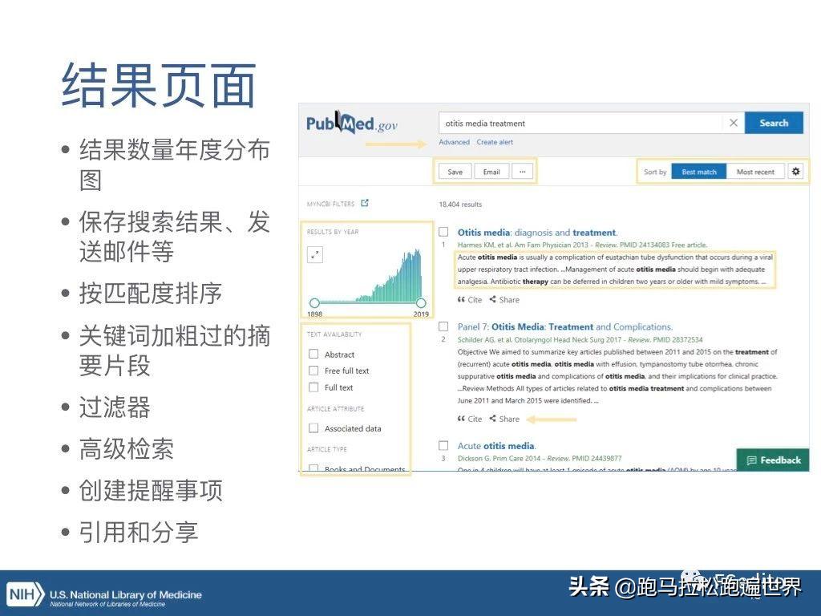Select the Best match sort tab

coord(698,171)
